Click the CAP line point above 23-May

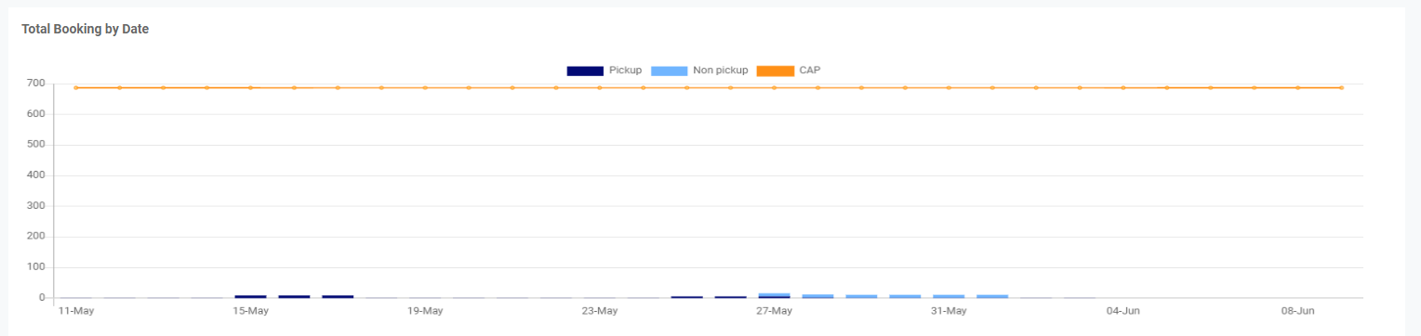[x=600, y=87]
